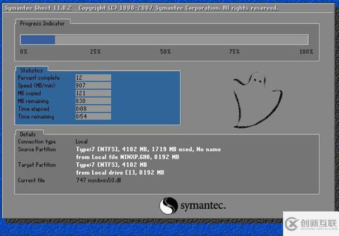Click the MB copied label

(x=30, y=93)
